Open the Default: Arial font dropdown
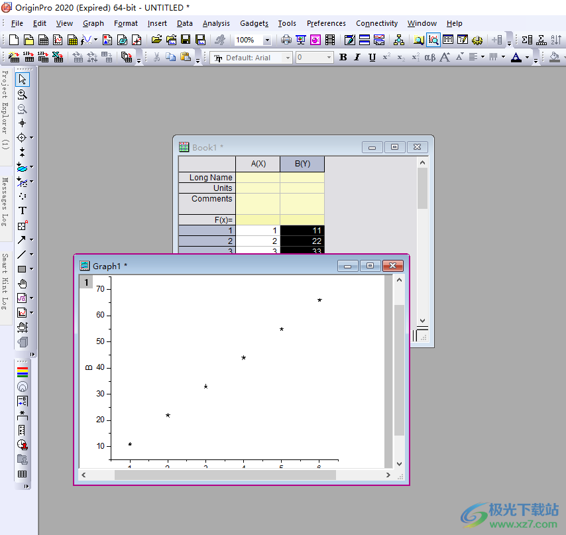The image size is (566, 535). click(288, 58)
